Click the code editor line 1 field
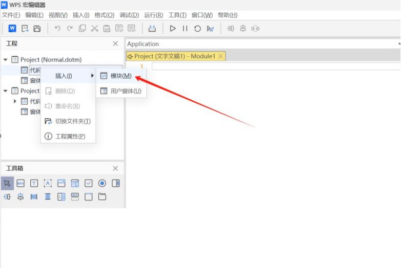This screenshot has width=410, height=268. point(276,66)
